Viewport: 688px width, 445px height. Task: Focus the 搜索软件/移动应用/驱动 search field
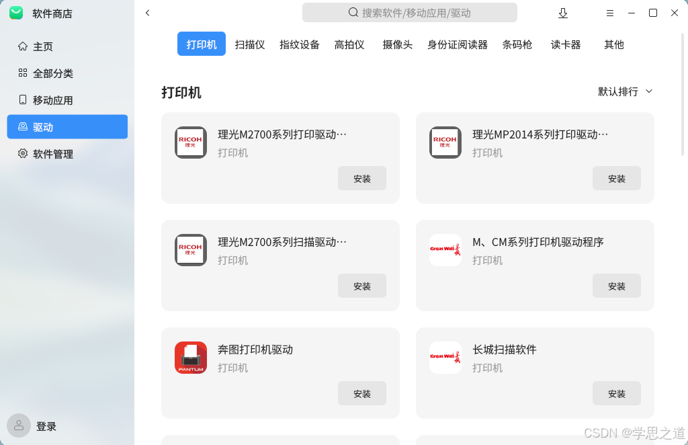pyautogui.click(x=409, y=12)
